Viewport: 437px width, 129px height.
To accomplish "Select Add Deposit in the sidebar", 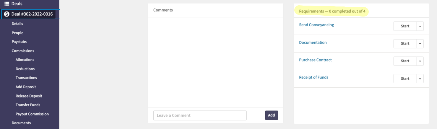I will pyautogui.click(x=26, y=87).
